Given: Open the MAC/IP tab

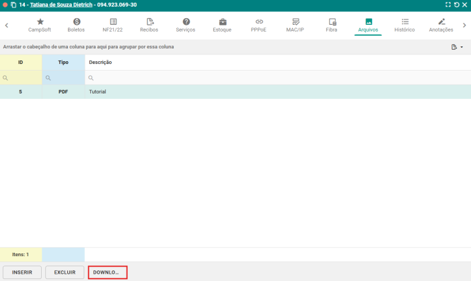Looking at the screenshot, I should click(295, 25).
